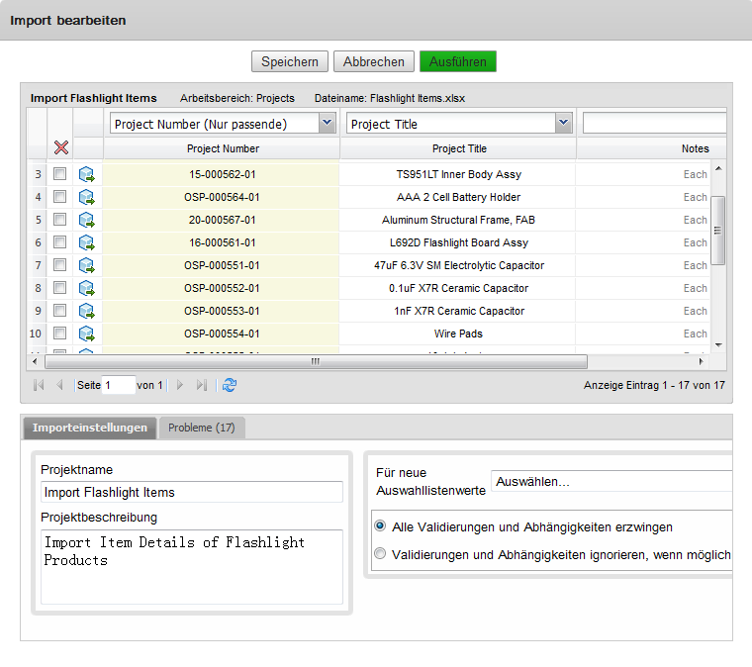Viewport: 752px width, 667px height.
Task: Click the Abbrechen button
Action: [374, 61]
